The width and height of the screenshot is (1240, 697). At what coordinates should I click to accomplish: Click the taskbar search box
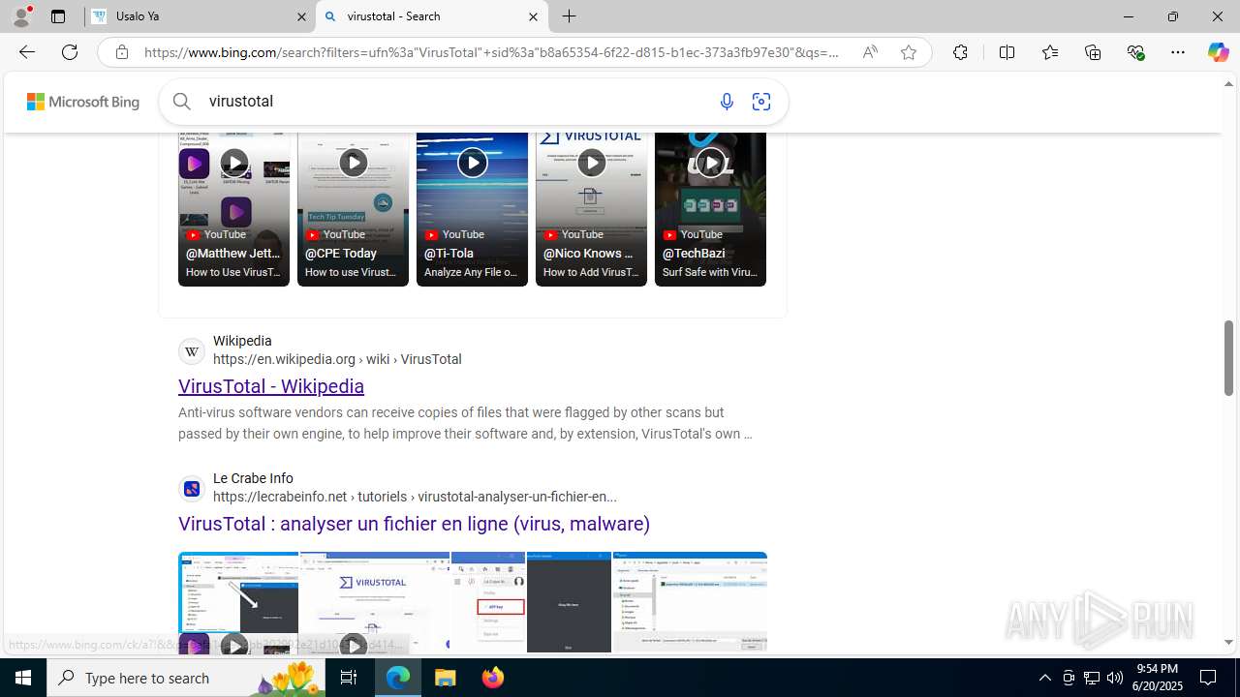coord(186,678)
